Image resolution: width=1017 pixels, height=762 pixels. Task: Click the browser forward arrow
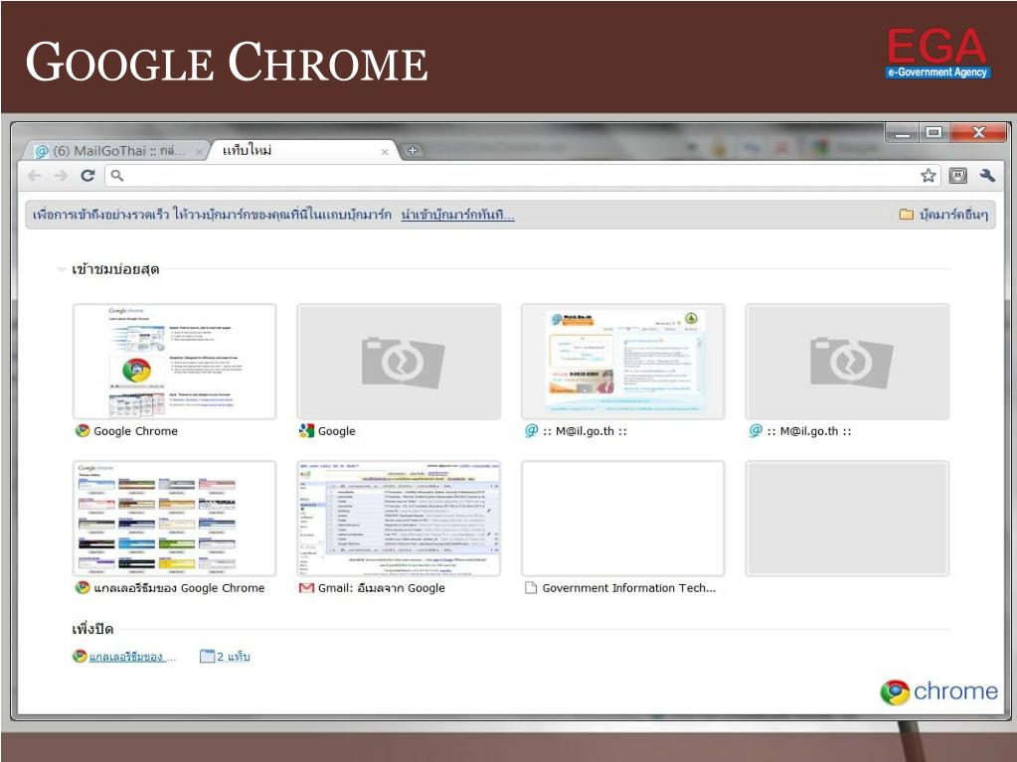[61, 176]
